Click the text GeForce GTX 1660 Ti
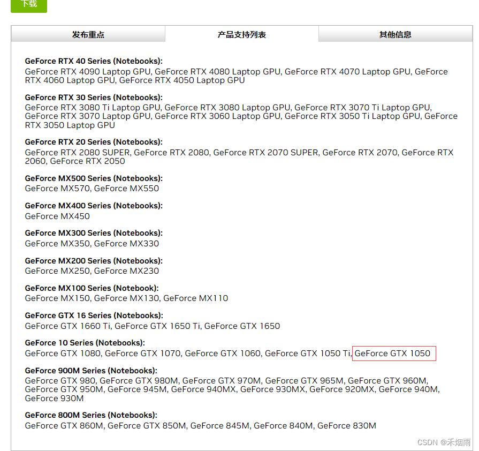Viewport: 479px width, 451px height. pyautogui.click(x=67, y=326)
